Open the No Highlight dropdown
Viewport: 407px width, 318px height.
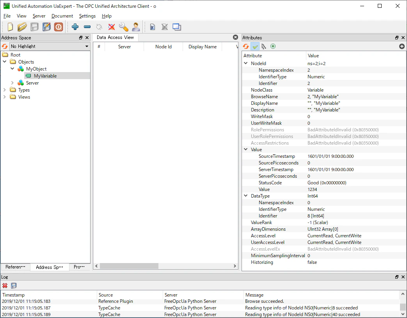(x=50, y=46)
